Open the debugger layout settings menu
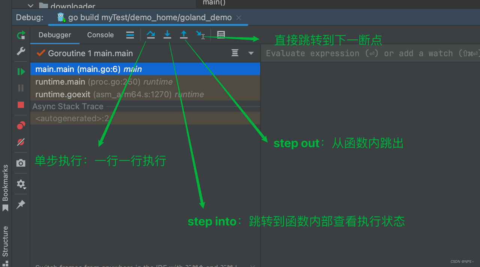 130,34
